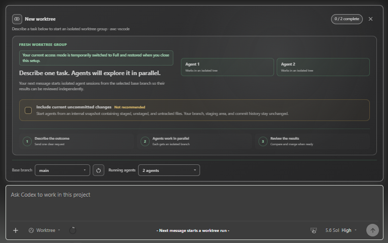Click the Running agents label
Viewport: 388px width, 243px height.
point(122,170)
